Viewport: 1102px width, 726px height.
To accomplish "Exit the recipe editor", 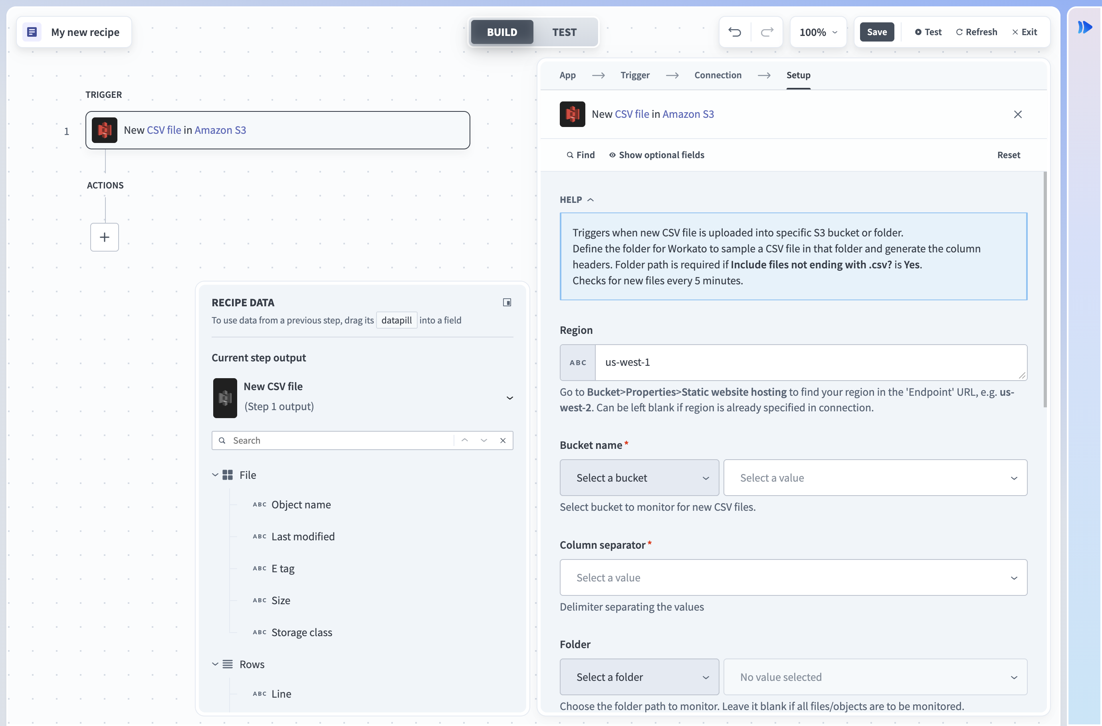I will click(x=1025, y=32).
